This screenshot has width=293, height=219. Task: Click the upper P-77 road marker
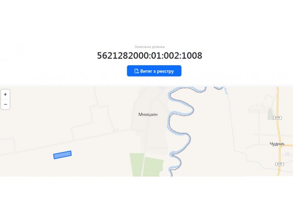tap(277, 118)
